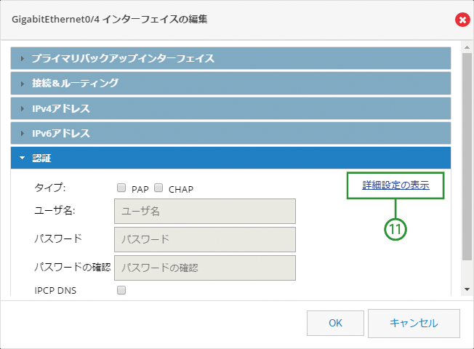Open the プライマリバックアップインターフェイス panel header
Viewport: 474px width, 349px height.
click(230, 58)
